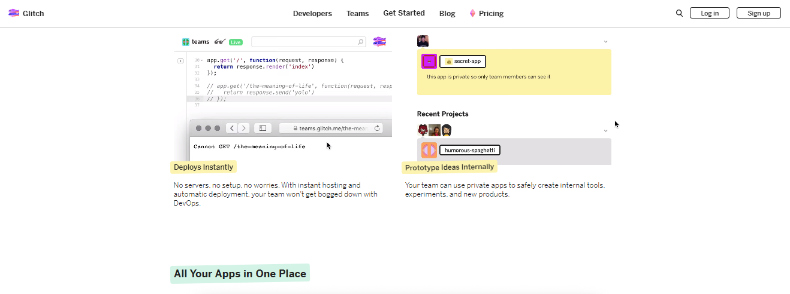Click the highlighted code line 36

[x=290, y=99]
